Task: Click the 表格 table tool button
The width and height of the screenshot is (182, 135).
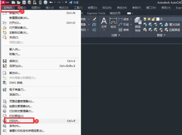Action: 124,30
